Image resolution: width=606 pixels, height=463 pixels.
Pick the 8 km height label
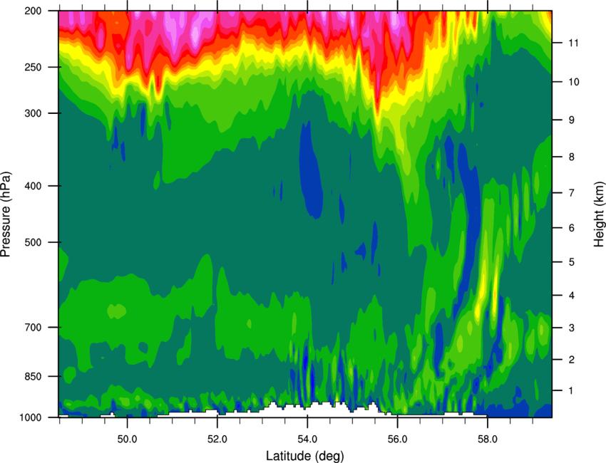pyautogui.click(x=572, y=157)
